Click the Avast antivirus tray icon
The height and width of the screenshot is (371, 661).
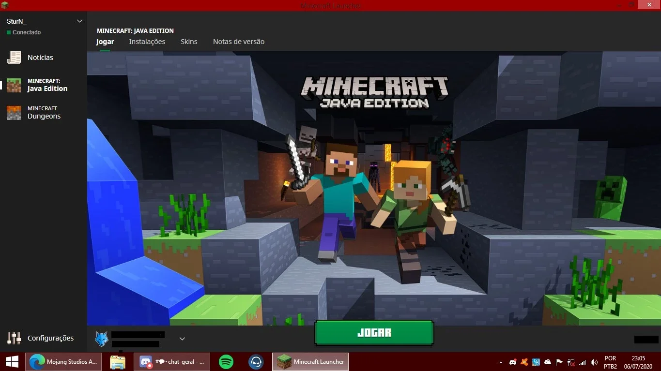[524, 362]
